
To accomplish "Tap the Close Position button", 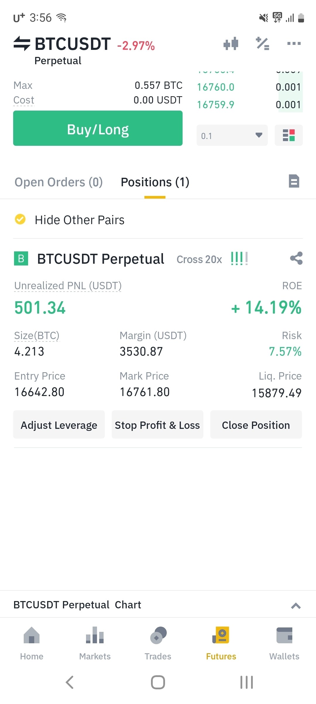I will (256, 425).
